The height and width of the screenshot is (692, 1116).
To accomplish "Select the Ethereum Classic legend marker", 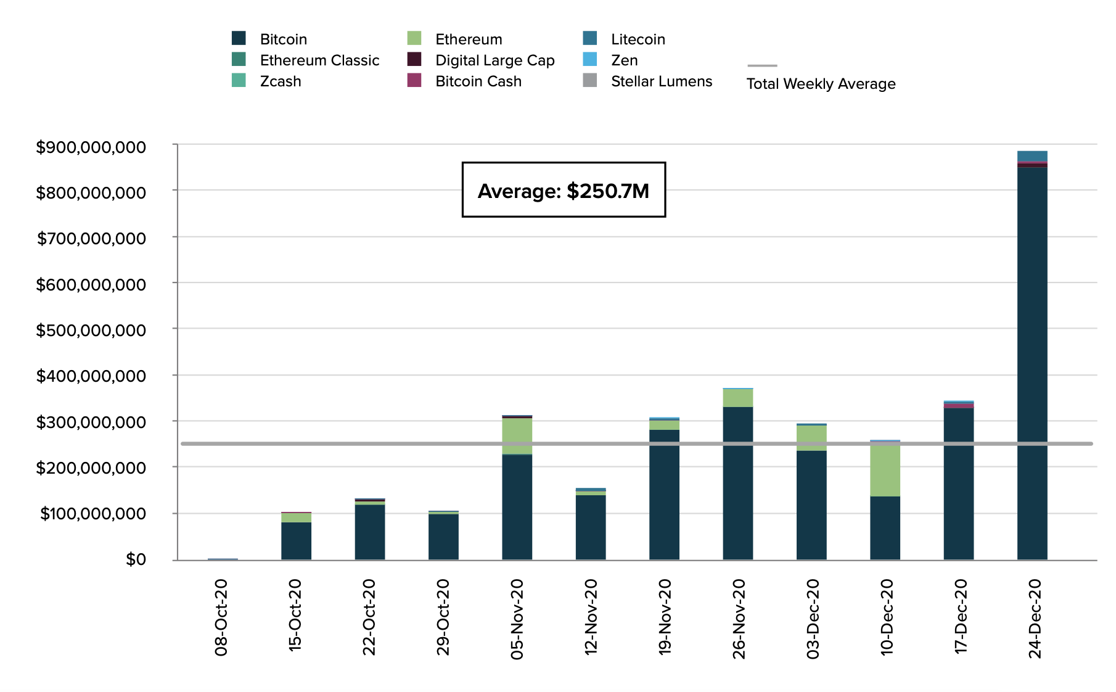I will pyautogui.click(x=239, y=59).
